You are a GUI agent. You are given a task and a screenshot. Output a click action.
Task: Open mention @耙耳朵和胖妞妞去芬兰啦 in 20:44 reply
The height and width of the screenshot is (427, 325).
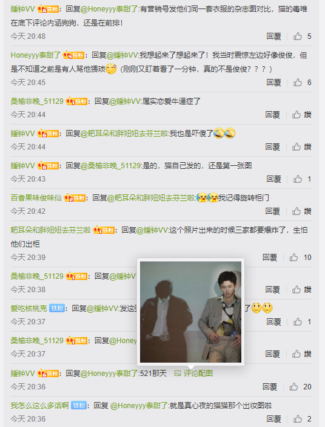tap(125, 134)
